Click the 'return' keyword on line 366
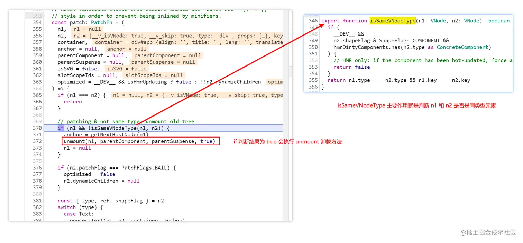The height and width of the screenshot is (243, 523). coord(73,102)
